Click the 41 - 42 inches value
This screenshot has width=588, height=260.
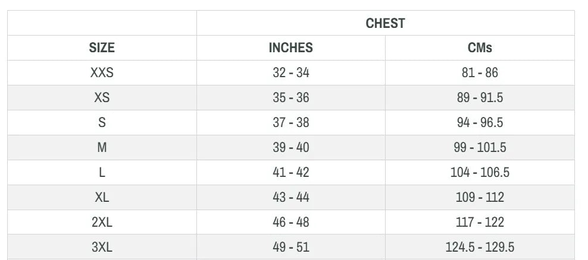290,173
